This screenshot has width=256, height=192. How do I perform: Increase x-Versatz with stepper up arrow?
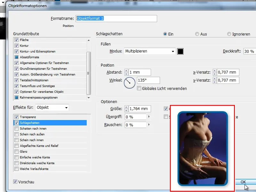(214, 71)
